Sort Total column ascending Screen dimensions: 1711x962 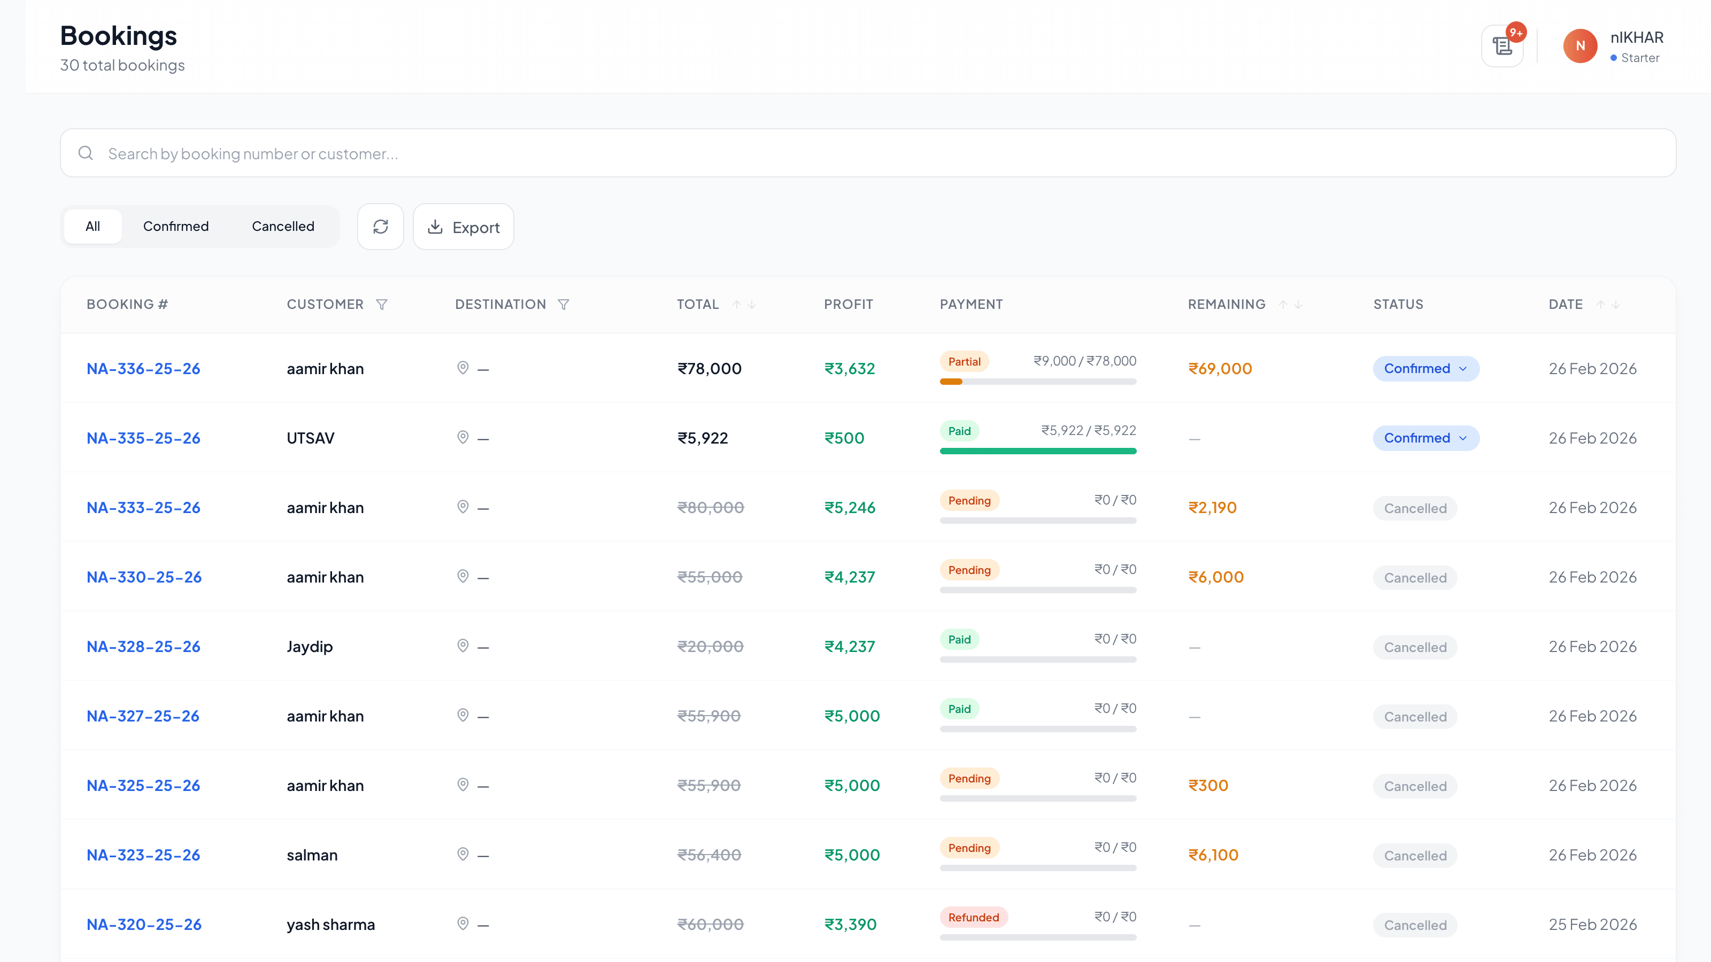click(x=737, y=304)
